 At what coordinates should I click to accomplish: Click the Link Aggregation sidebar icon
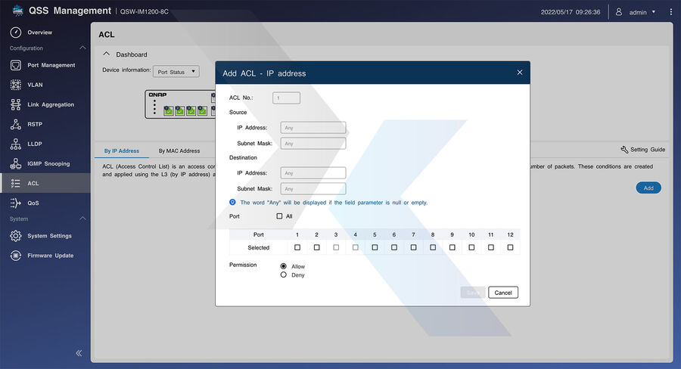click(15, 104)
